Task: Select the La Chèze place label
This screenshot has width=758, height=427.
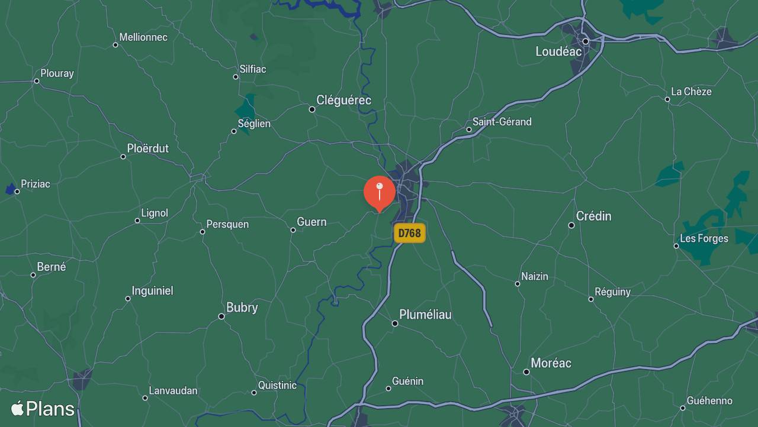Action: (691, 92)
